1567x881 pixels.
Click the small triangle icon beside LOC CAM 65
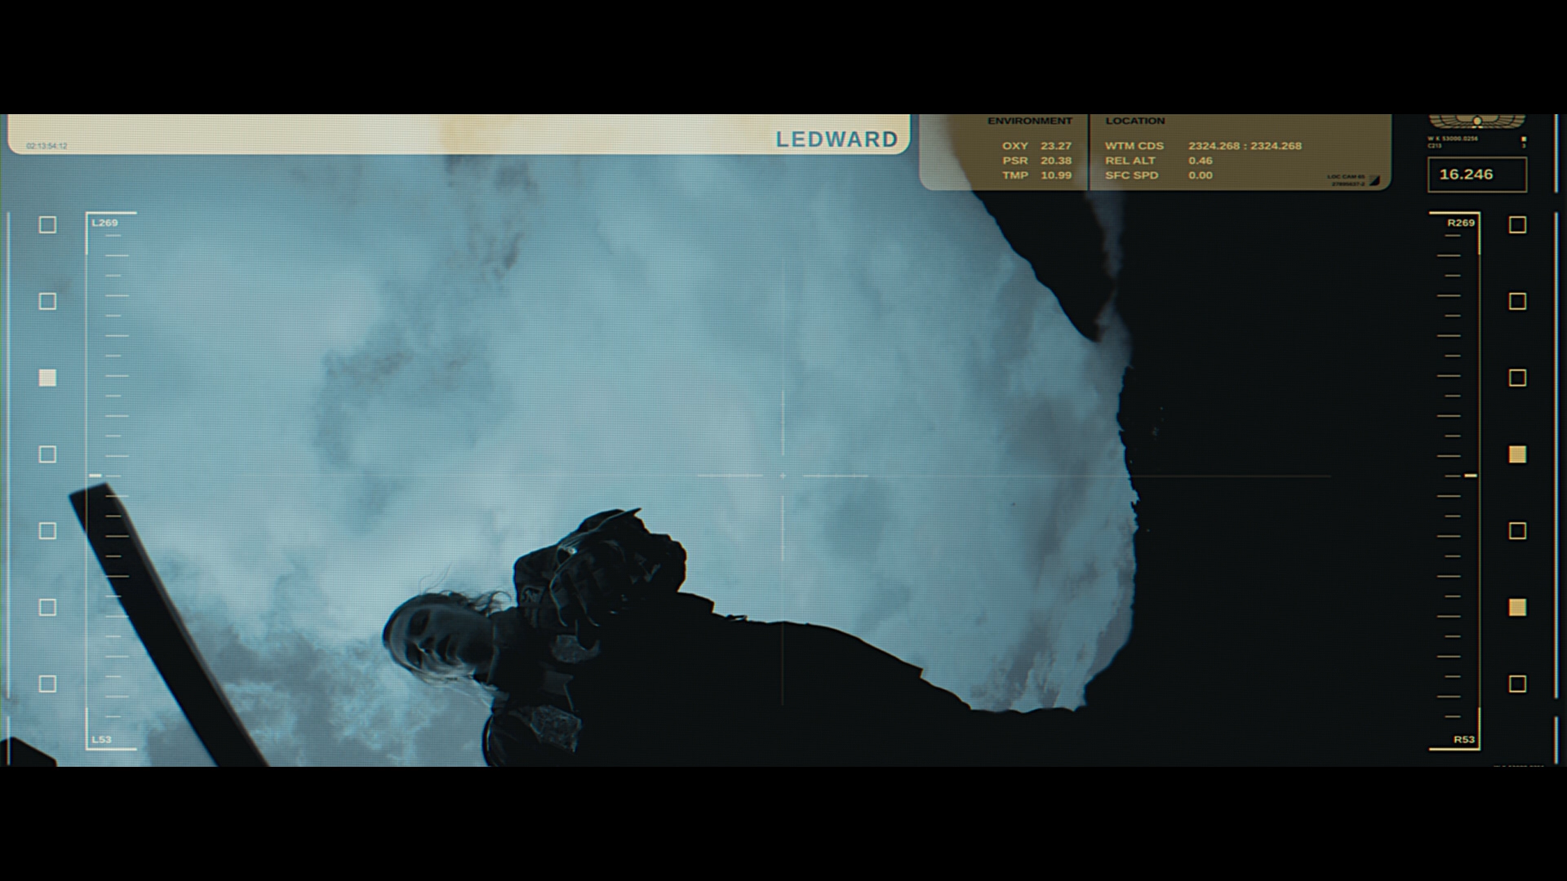point(1374,180)
